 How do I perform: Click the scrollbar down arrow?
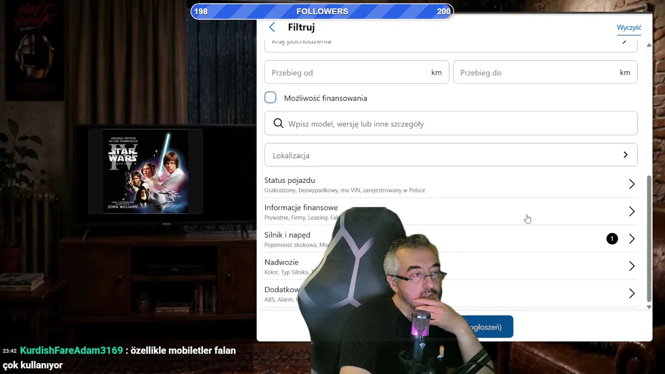pos(649,307)
